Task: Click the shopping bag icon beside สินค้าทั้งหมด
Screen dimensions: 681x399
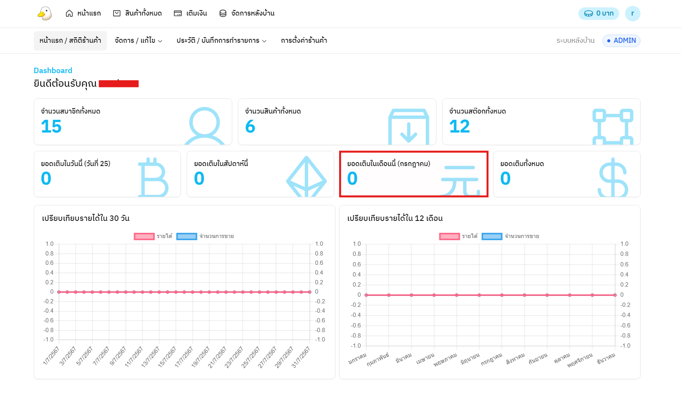Action: [x=117, y=13]
